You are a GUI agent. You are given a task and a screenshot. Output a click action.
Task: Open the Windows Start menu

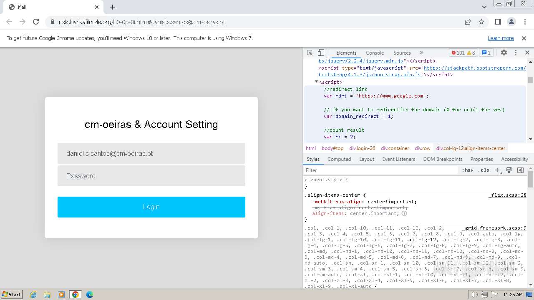click(x=12, y=294)
